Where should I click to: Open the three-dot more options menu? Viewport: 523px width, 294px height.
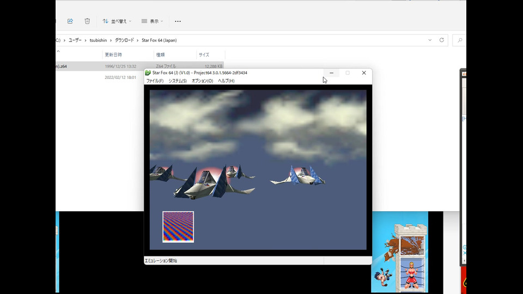(x=178, y=21)
